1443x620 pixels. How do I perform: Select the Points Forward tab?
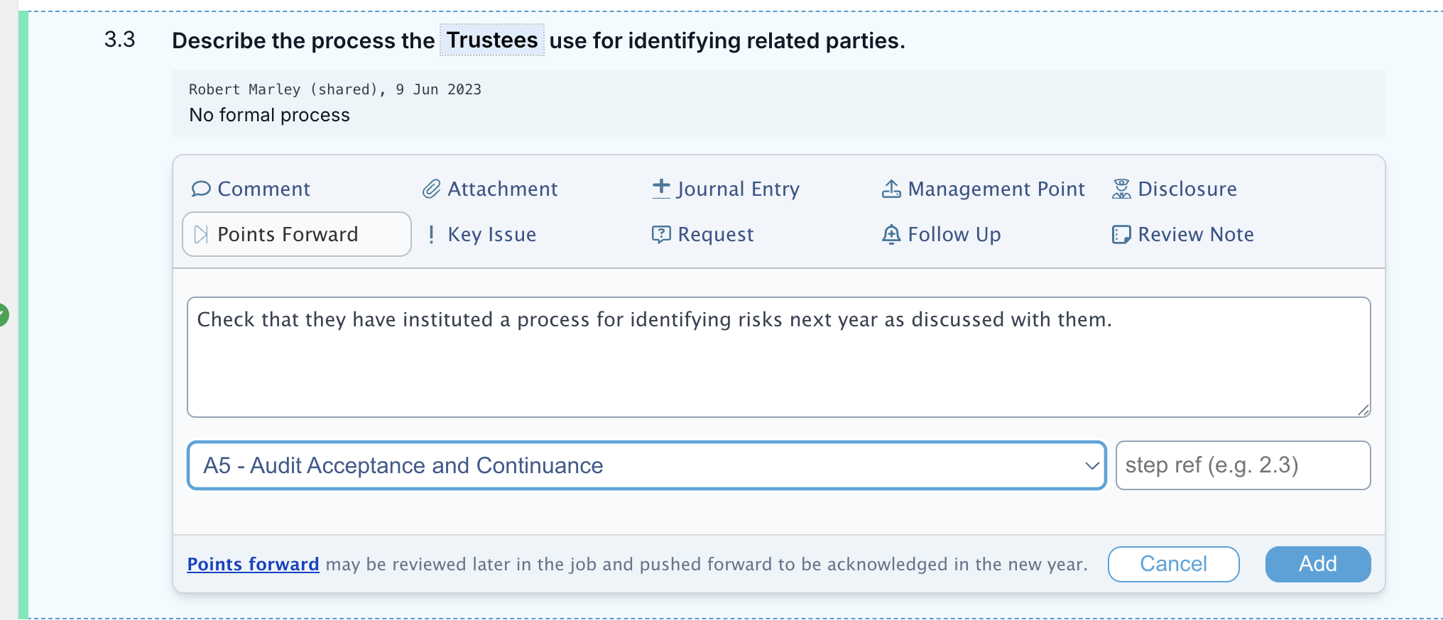click(x=297, y=234)
